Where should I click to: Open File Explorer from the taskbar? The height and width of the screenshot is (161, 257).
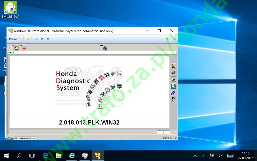pos(58,155)
